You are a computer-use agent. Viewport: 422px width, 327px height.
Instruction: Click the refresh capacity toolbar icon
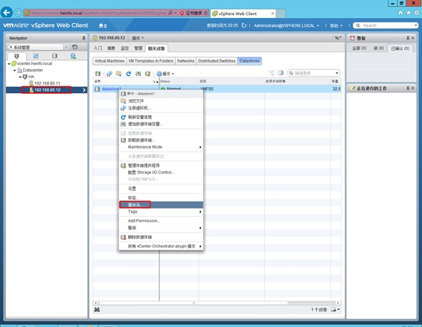coord(128,74)
